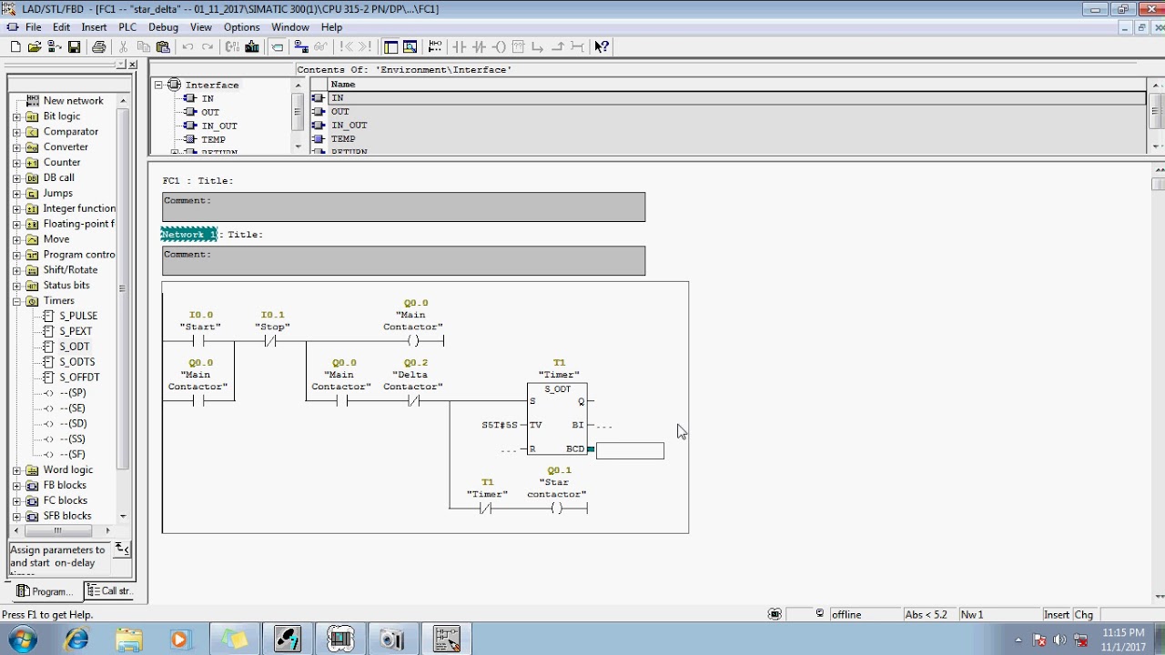
Task: Open the PLC menu
Action: [127, 27]
